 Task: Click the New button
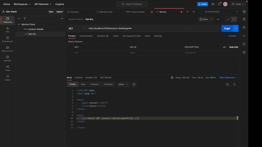(51, 12)
